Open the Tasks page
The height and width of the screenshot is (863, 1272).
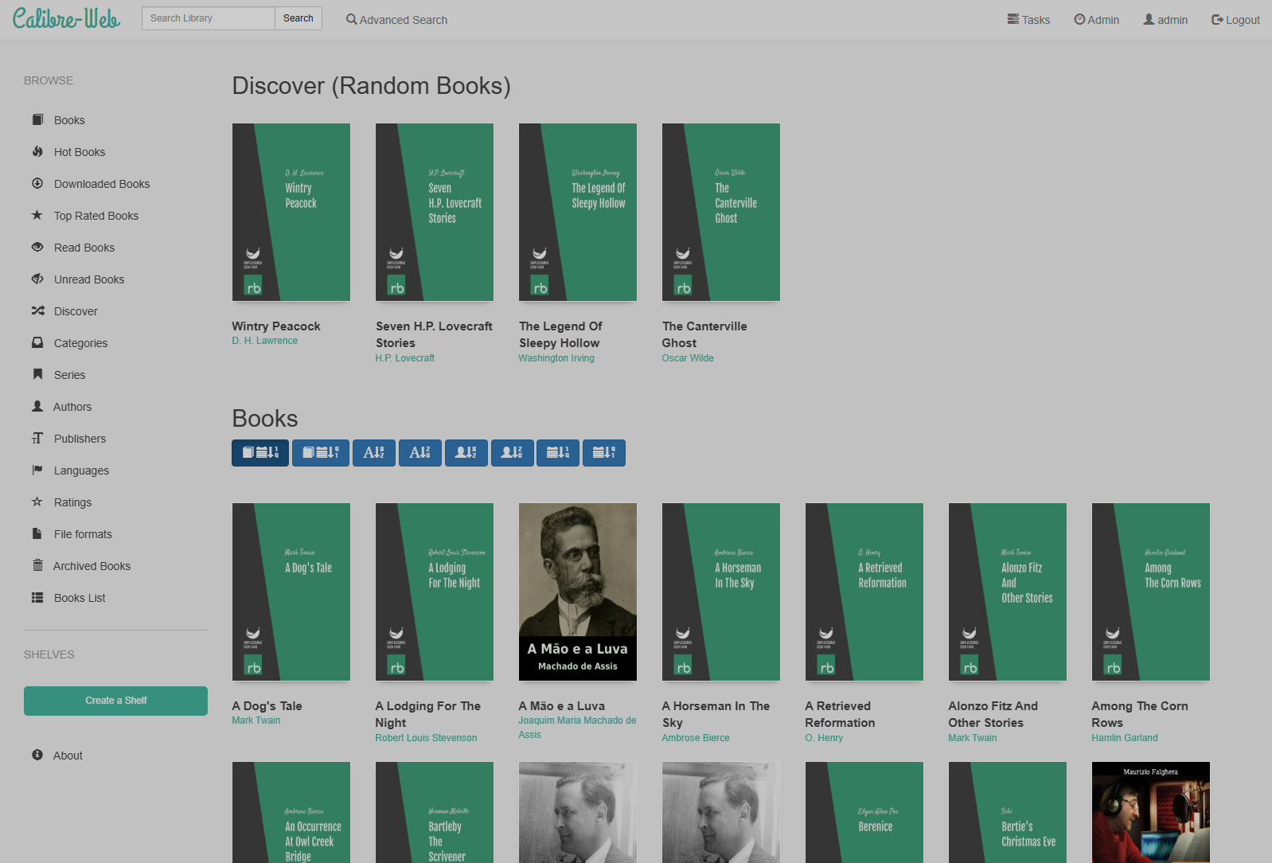coord(1028,20)
